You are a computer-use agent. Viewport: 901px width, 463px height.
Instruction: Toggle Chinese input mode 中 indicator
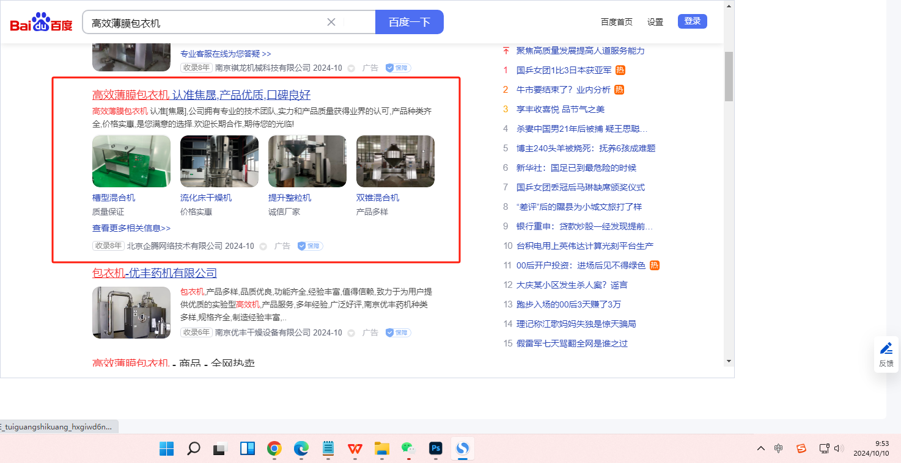point(778,448)
